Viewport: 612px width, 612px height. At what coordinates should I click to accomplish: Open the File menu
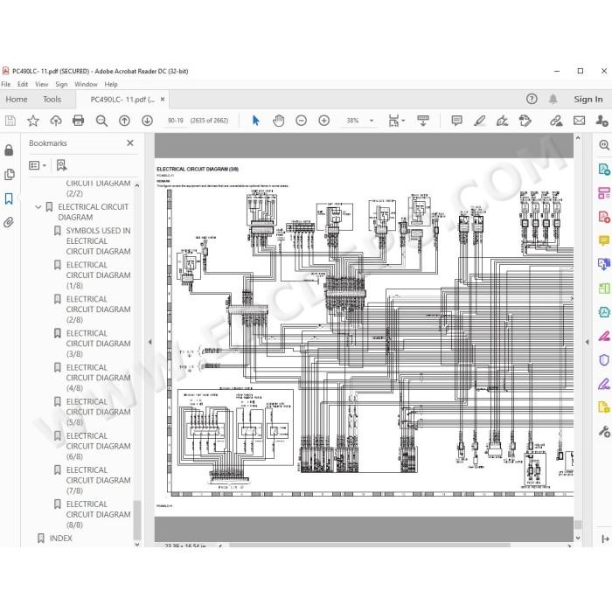[x=6, y=84]
